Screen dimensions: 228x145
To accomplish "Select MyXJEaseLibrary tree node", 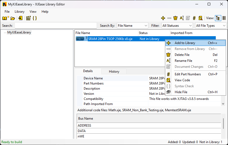I will pos(19,32).
